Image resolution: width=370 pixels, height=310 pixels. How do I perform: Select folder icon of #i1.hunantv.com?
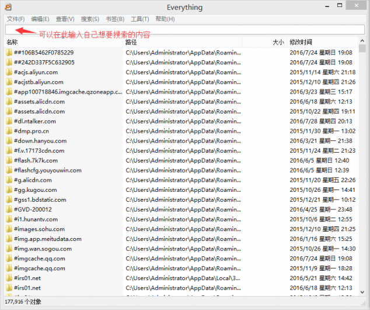pos(9,219)
